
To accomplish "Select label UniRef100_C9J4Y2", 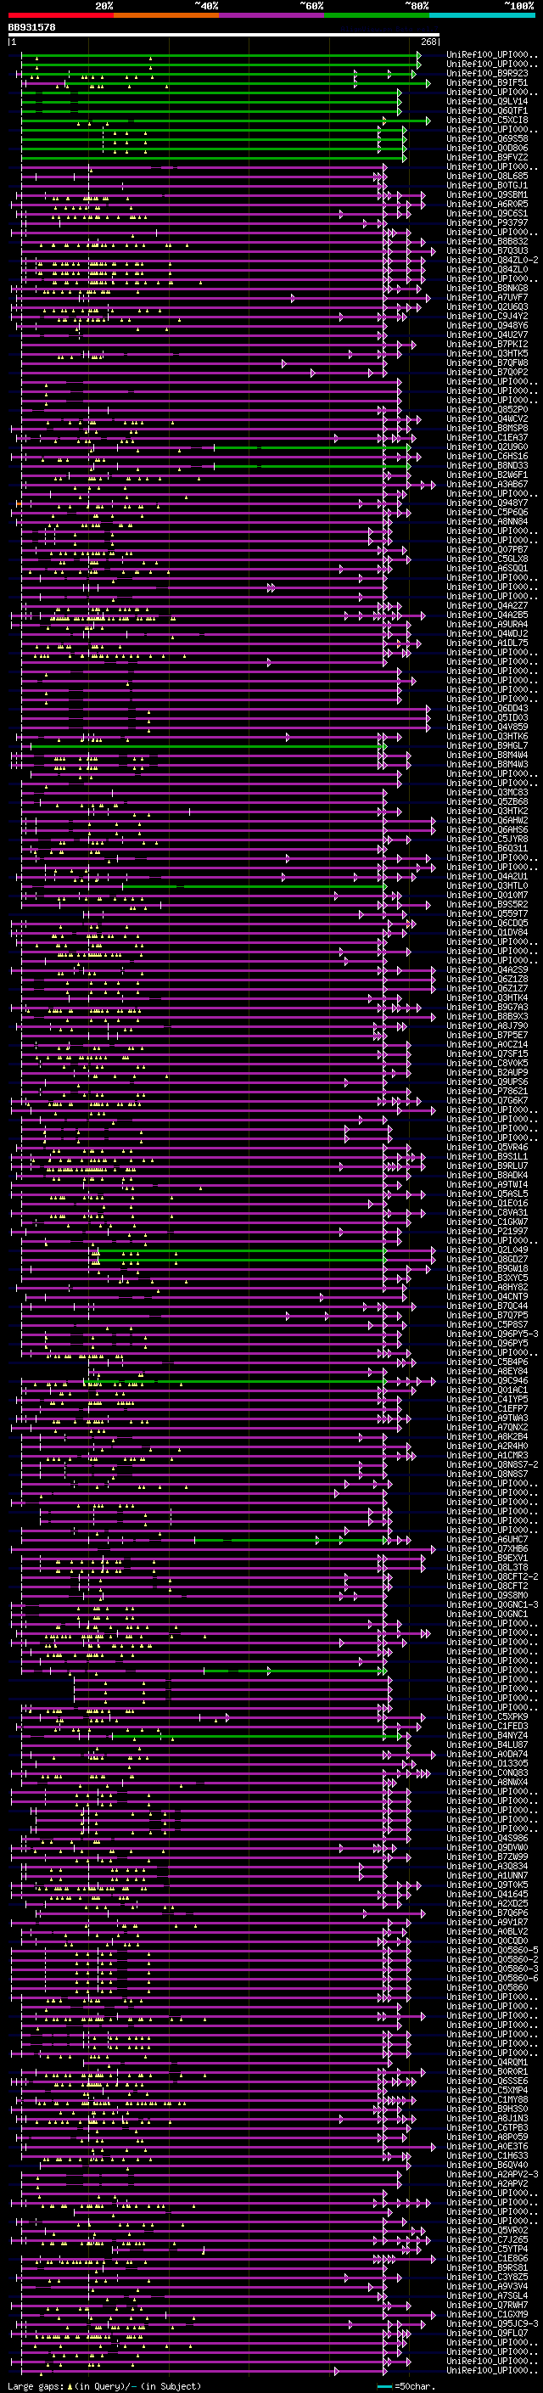I will (487, 316).
